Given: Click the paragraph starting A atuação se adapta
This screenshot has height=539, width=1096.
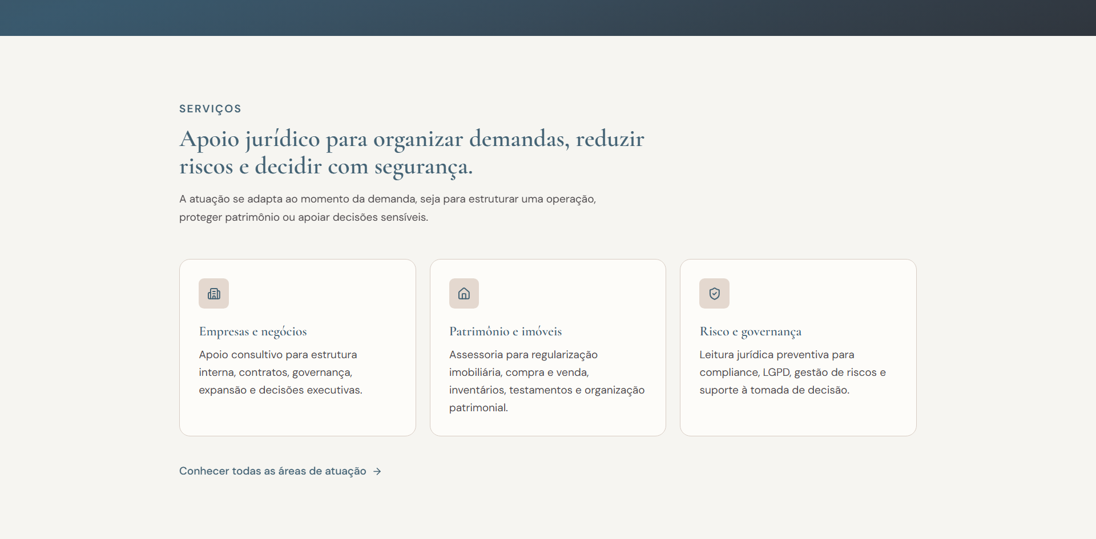Looking at the screenshot, I should 388,208.
